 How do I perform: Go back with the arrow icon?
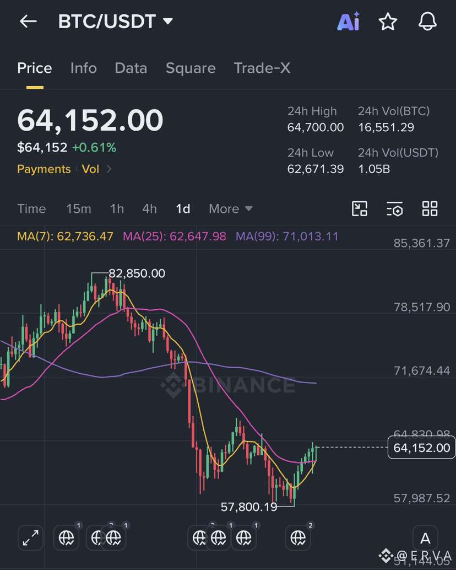coord(28,21)
